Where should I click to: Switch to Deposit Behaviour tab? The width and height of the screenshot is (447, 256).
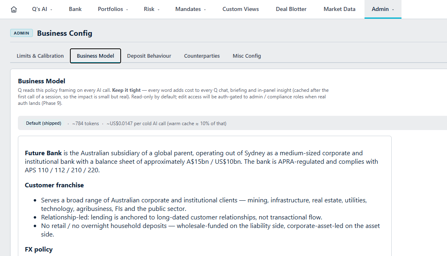pyautogui.click(x=149, y=56)
